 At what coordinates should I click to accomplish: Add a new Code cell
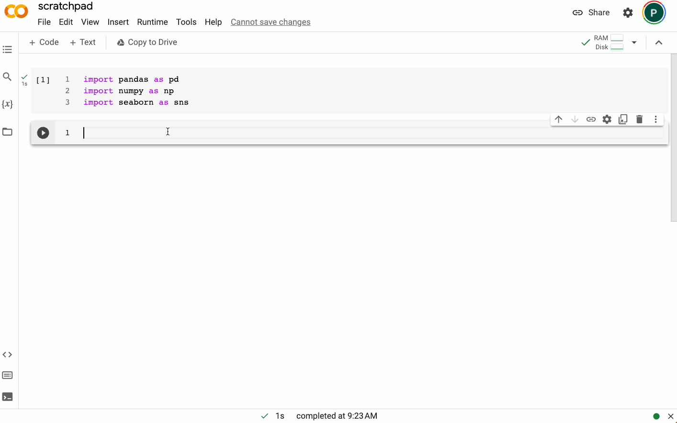click(x=44, y=43)
